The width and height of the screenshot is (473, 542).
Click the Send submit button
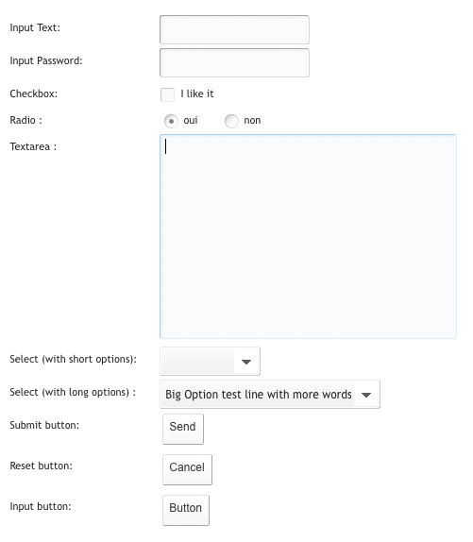pyautogui.click(x=183, y=429)
